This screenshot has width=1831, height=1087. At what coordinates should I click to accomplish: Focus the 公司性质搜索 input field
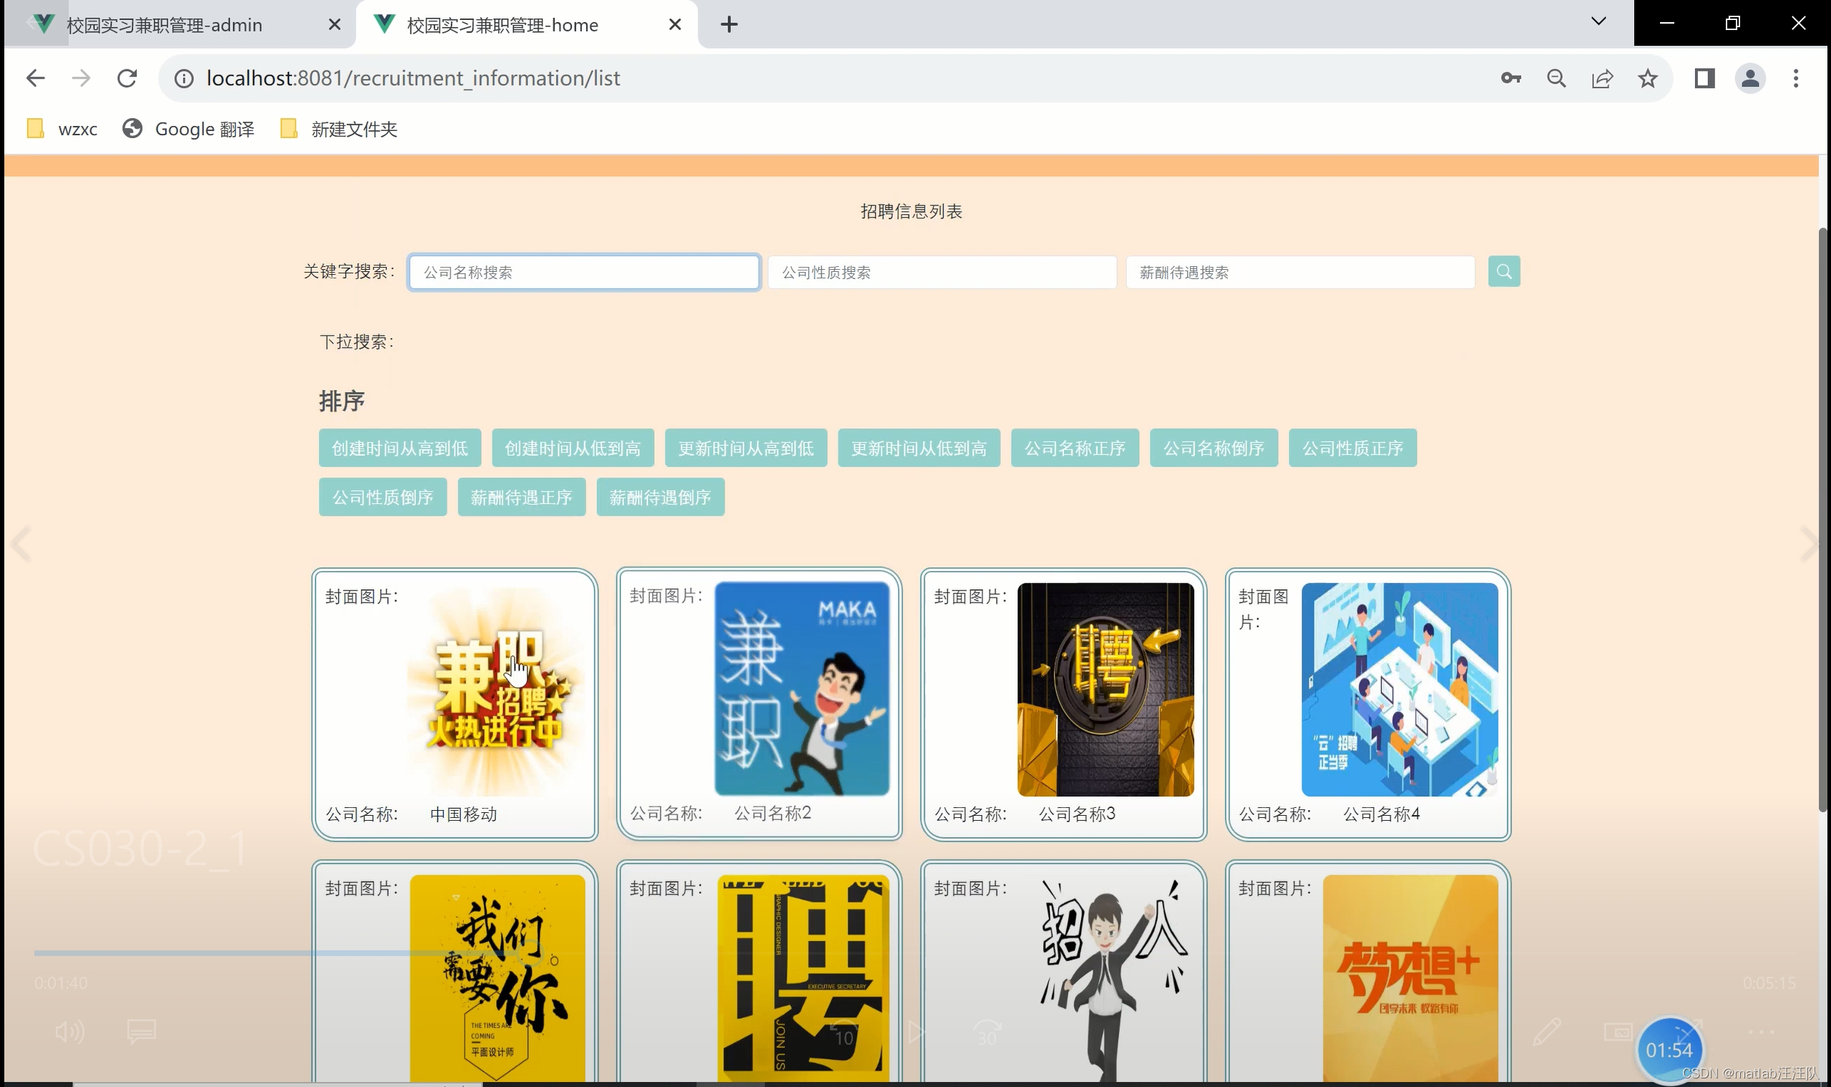point(942,273)
